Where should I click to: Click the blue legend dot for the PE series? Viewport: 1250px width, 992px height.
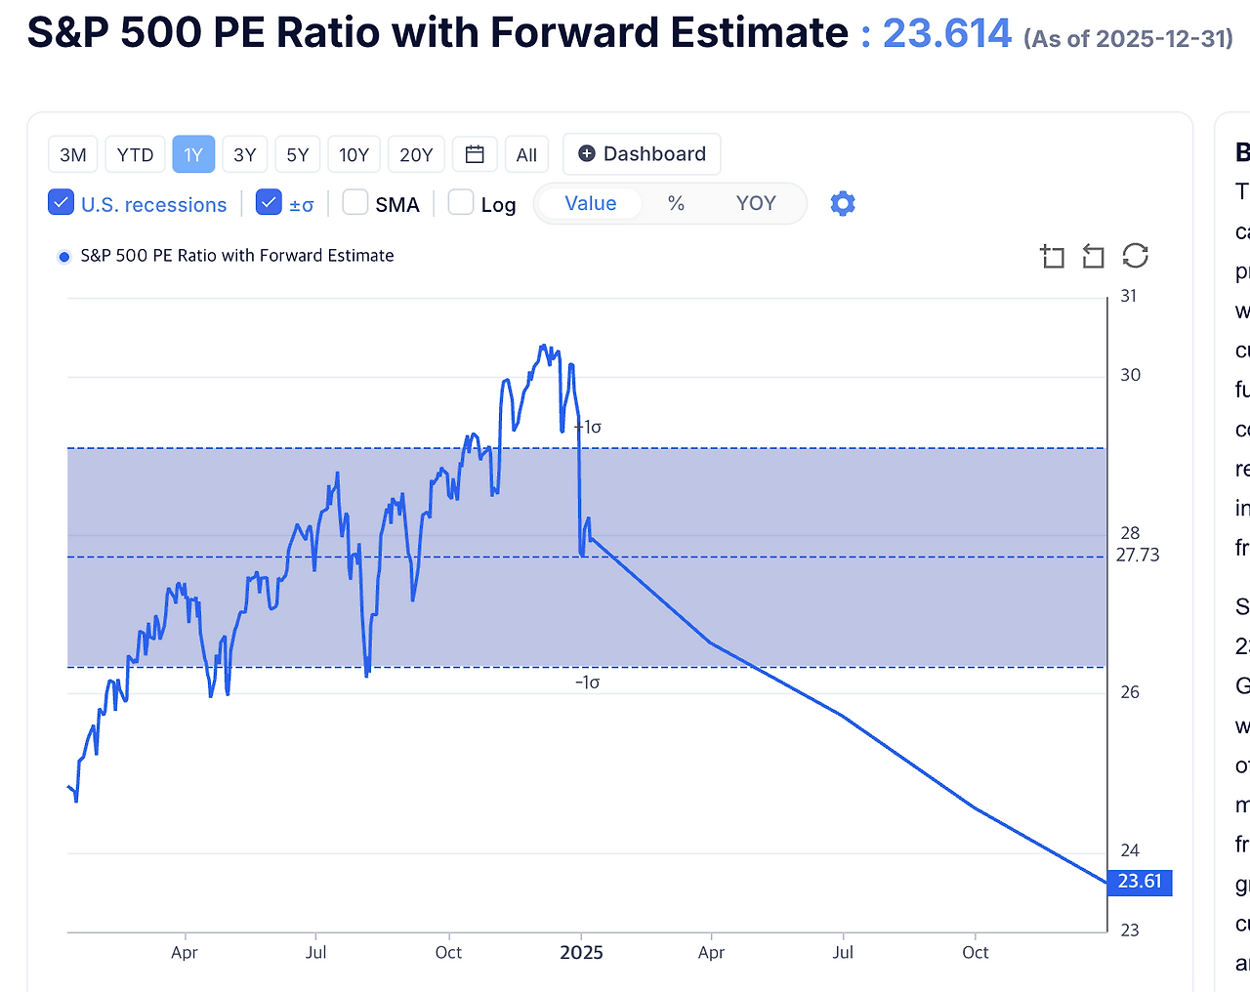click(63, 256)
